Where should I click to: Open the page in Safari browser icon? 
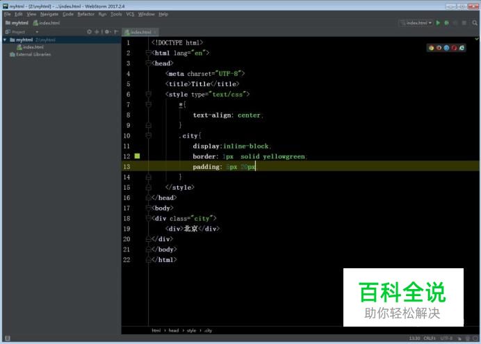(447, 48)
